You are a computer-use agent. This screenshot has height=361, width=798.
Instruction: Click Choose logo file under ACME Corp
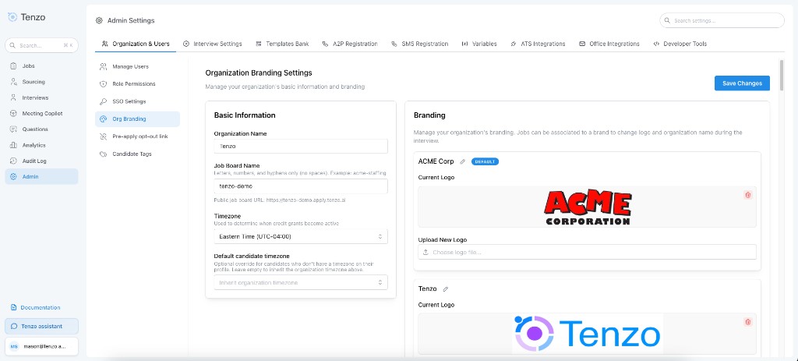coord(587,252)
